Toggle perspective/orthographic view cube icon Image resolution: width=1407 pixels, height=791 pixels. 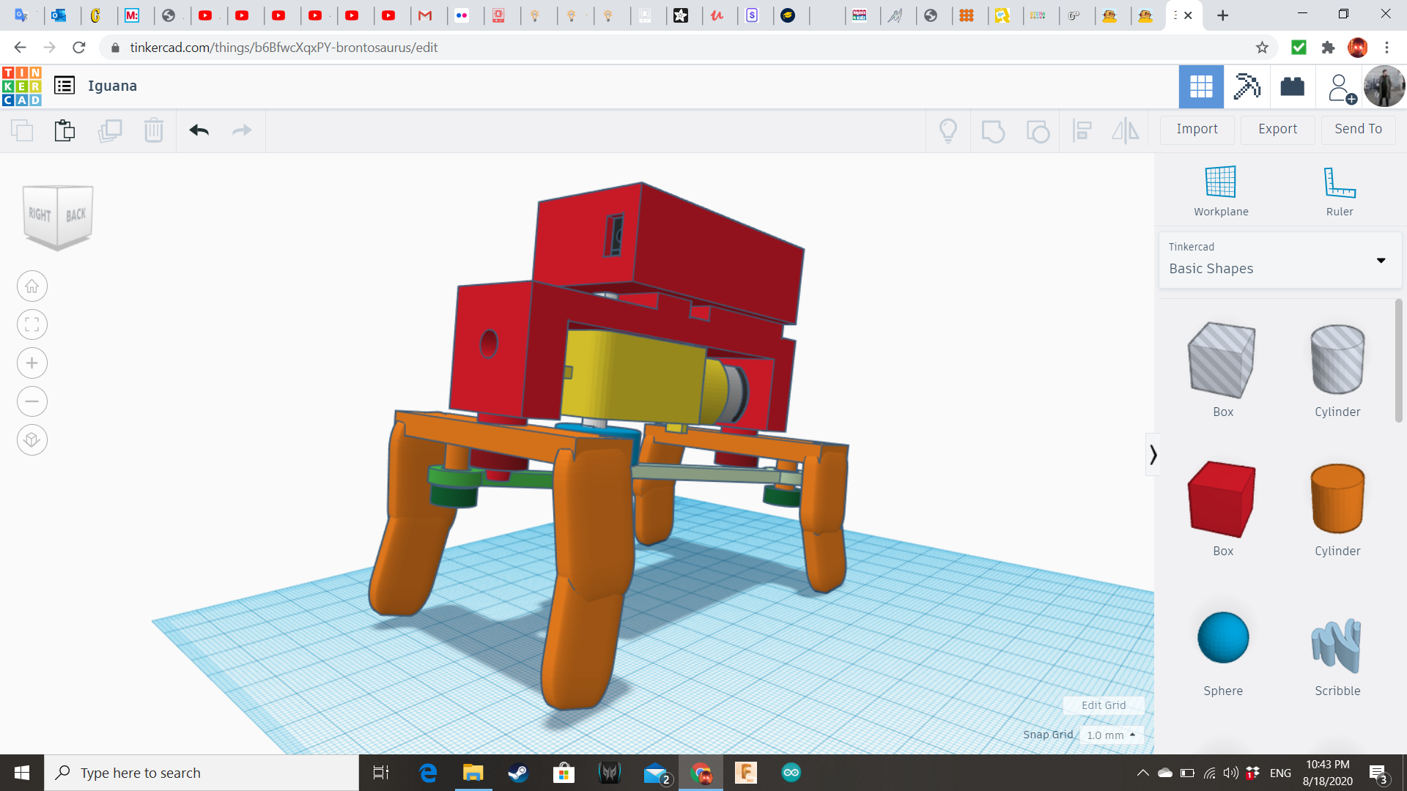(32, 440)
